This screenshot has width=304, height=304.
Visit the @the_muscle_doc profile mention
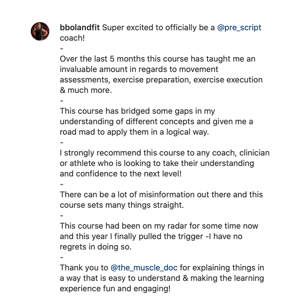[144, 268]
